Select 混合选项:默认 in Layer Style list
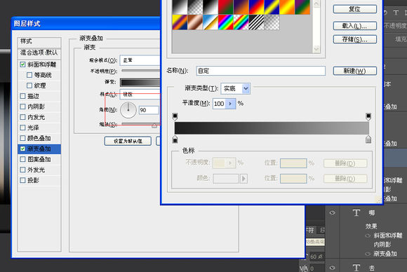 coord(39,53)
